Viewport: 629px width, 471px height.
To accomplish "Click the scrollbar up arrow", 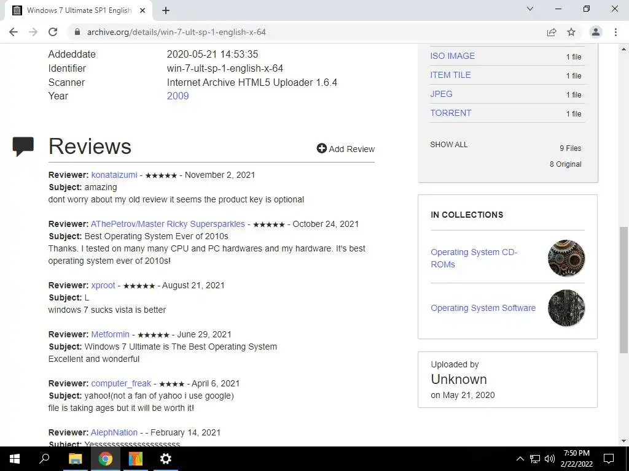I will coord(623,49).
